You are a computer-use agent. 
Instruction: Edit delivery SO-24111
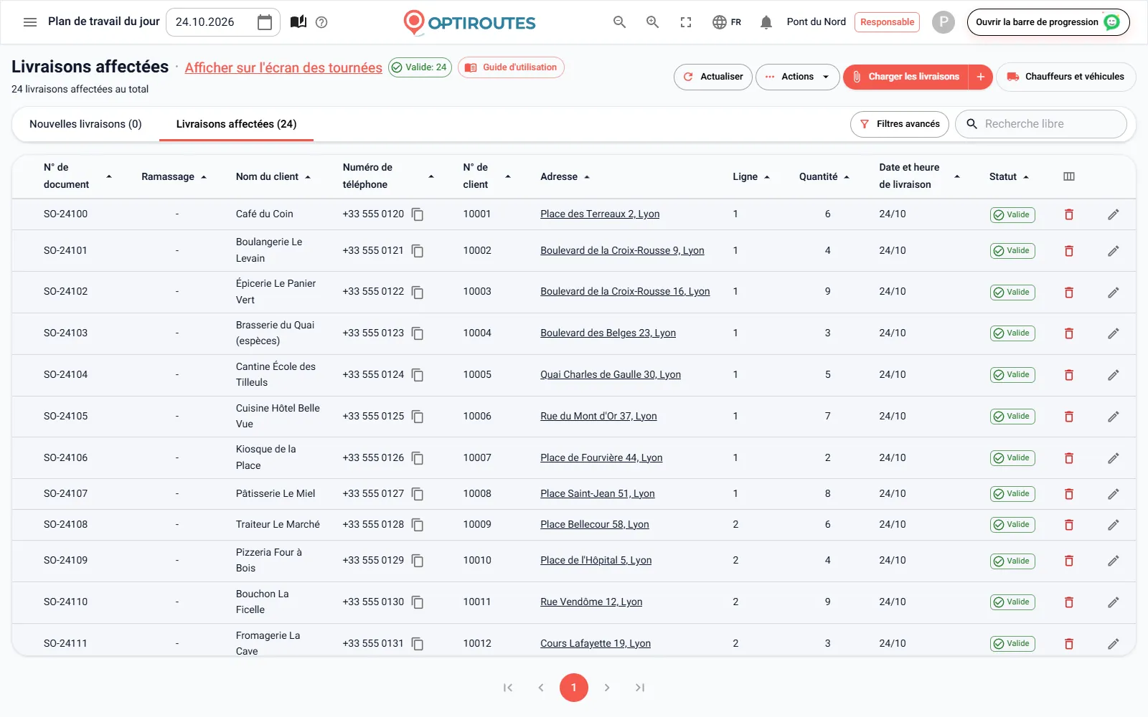click(1114, 644)
